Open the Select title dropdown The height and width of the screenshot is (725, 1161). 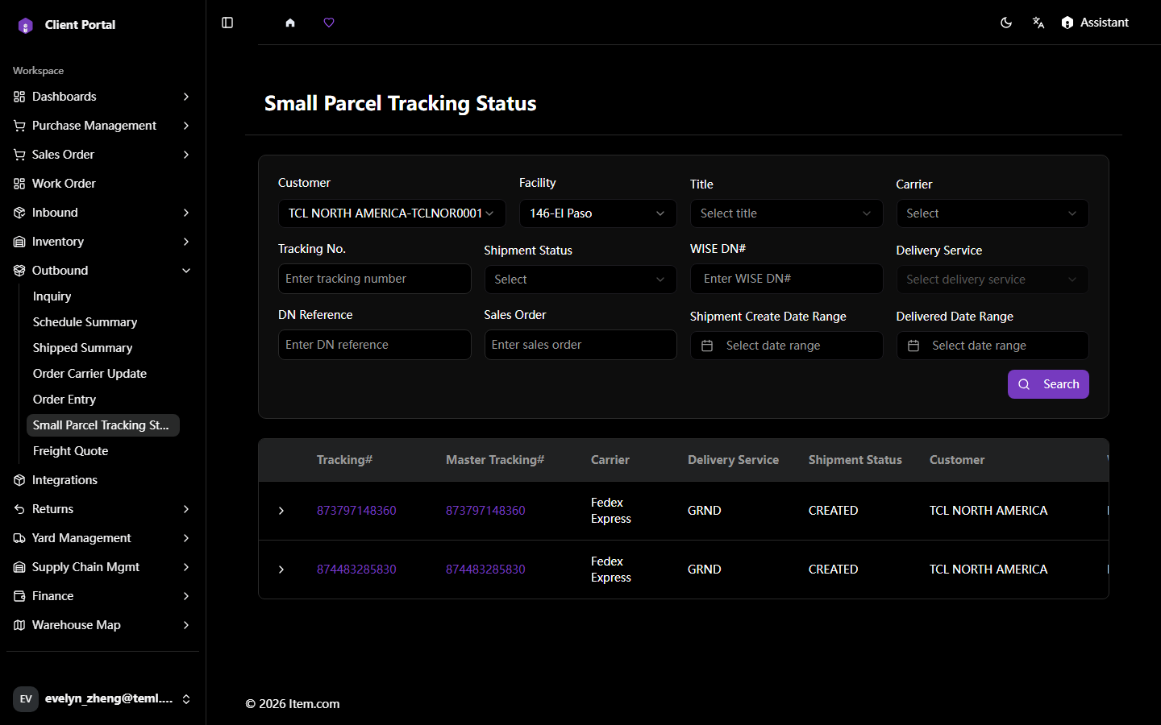point(786,213)
